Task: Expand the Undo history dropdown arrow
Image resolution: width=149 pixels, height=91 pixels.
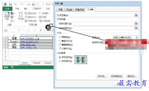Action: tap(18, 4)
